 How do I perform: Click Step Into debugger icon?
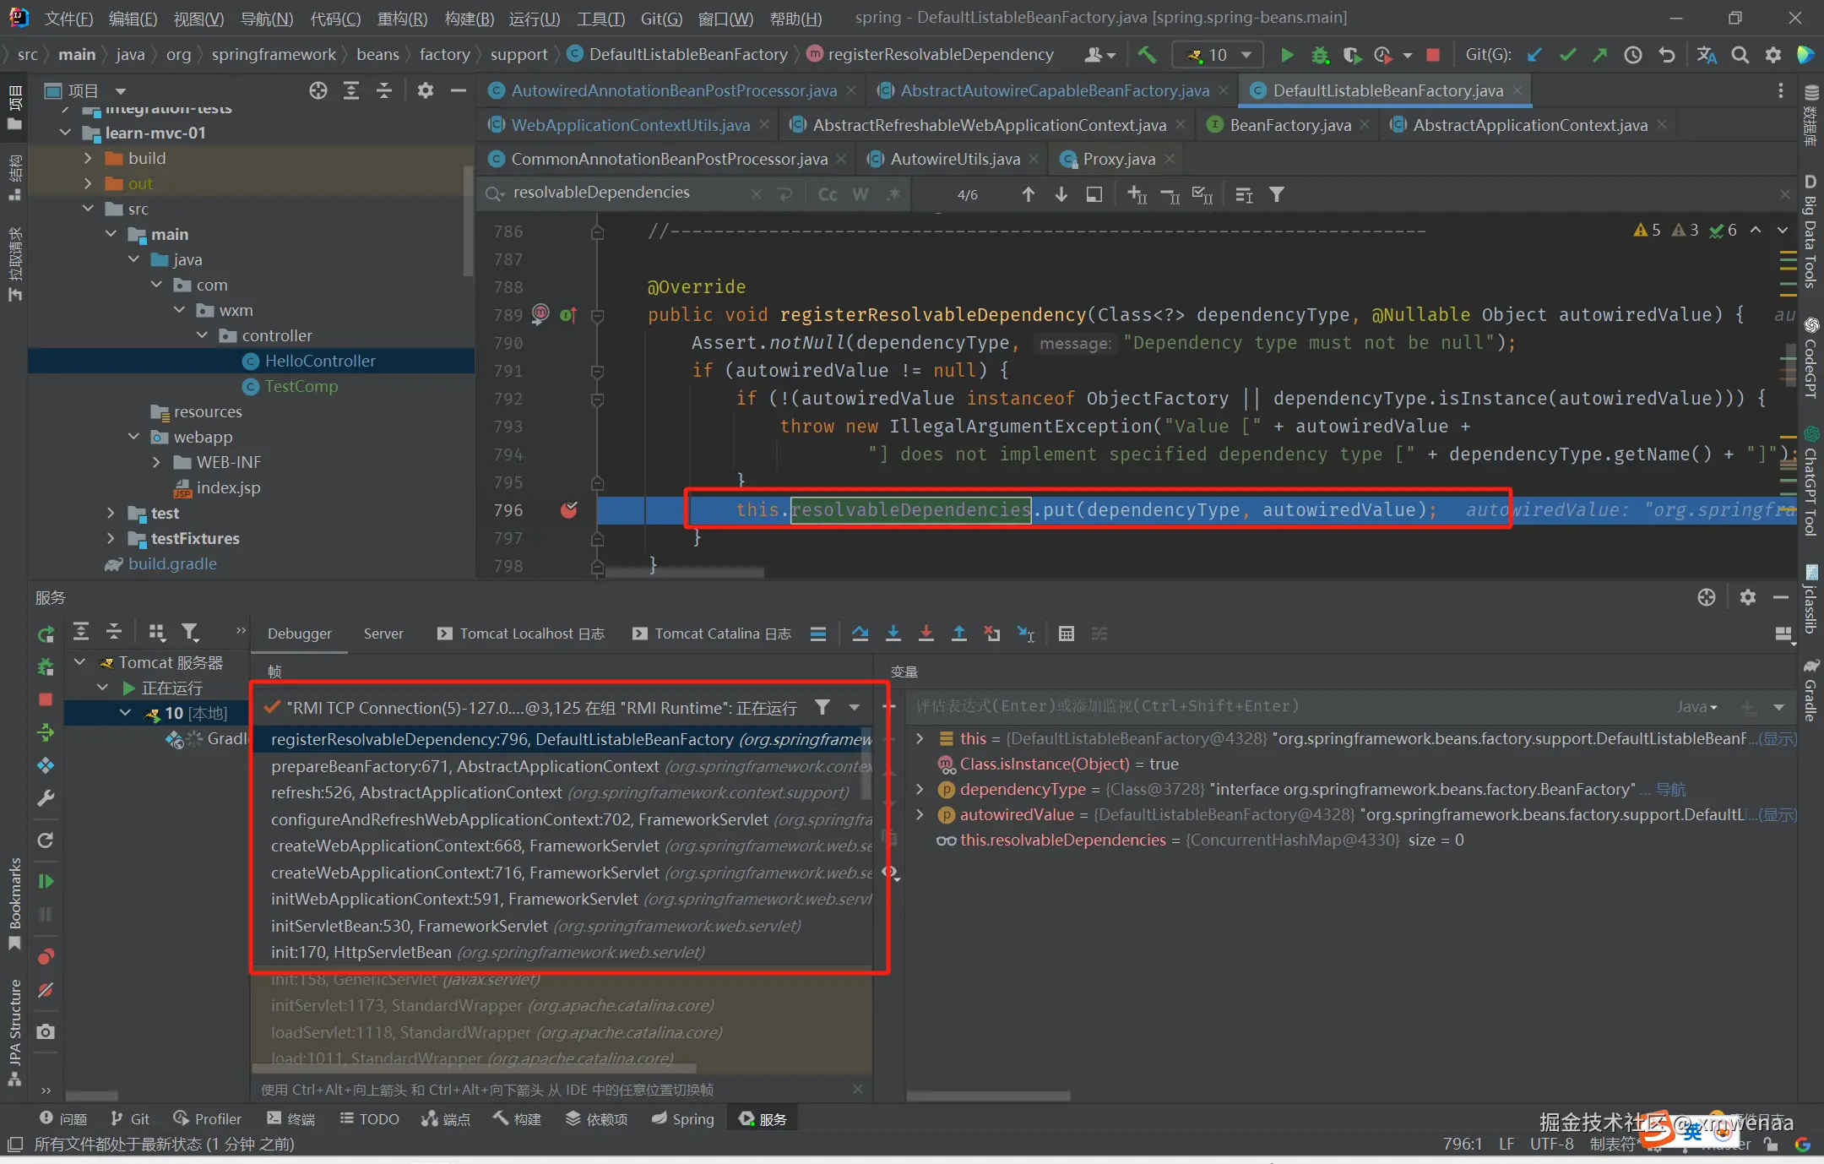893,634
